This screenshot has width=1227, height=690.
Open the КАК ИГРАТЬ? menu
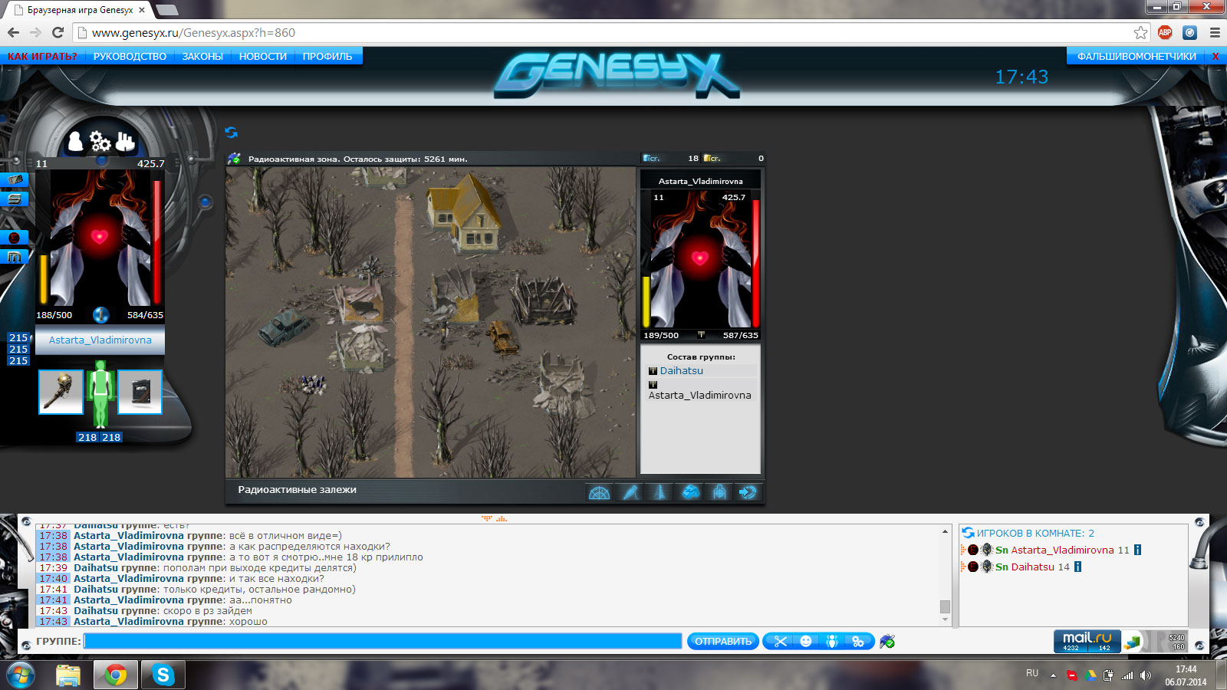point(43,57)
